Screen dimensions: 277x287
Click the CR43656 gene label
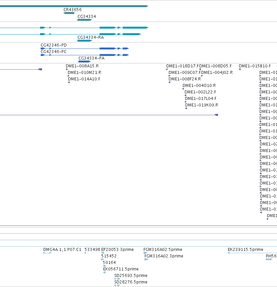click(x=73, y=10)
